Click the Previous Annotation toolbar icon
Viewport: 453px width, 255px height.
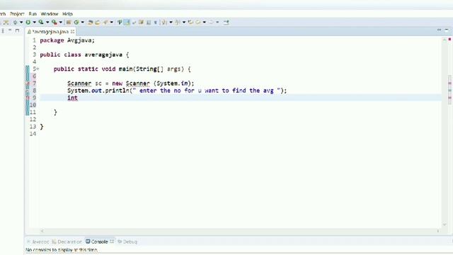[x=178, y=22]
